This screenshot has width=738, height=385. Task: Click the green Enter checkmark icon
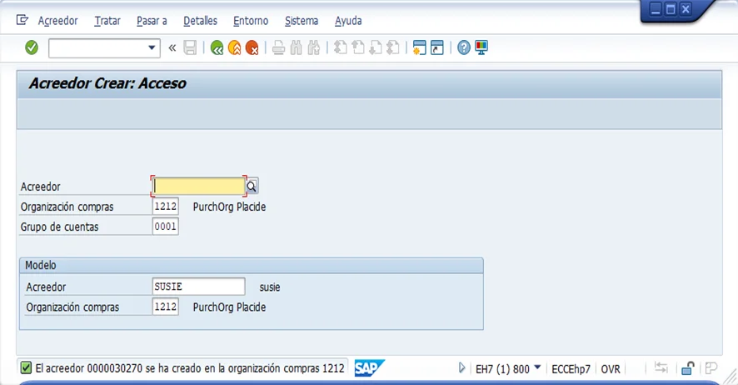pyautogui.click(x=32, y=47)
